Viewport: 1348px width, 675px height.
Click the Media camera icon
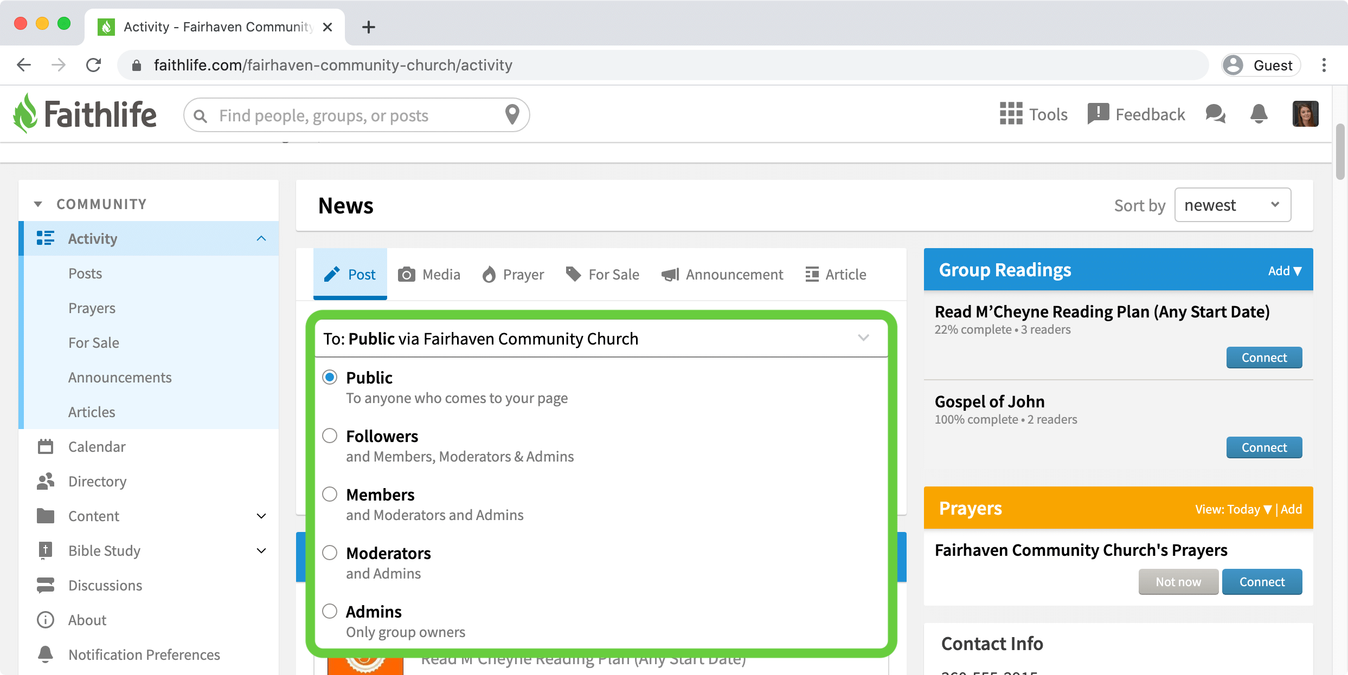(x=407, y=274)
